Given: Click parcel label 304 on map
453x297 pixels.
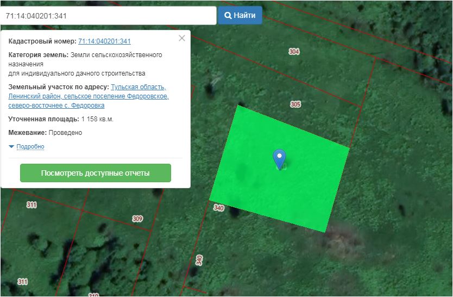Looking at the screenshot, I should pos(294,52).
